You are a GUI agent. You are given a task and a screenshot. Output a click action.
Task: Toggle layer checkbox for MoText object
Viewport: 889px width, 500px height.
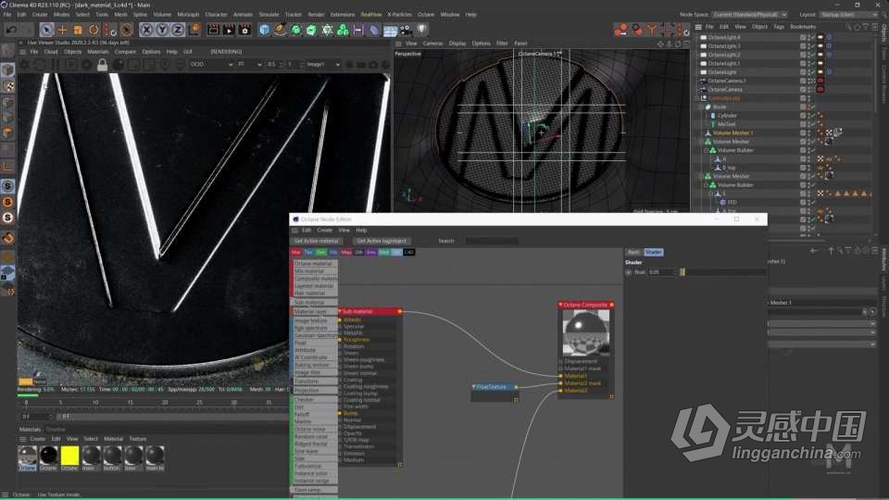803,123
